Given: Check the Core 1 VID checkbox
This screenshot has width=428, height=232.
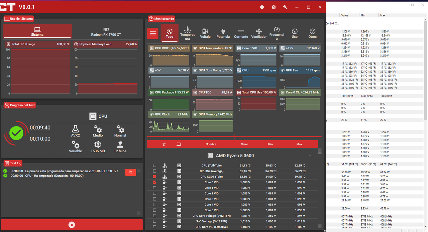Looking at the screenshot, I should (x=154, y=188).
